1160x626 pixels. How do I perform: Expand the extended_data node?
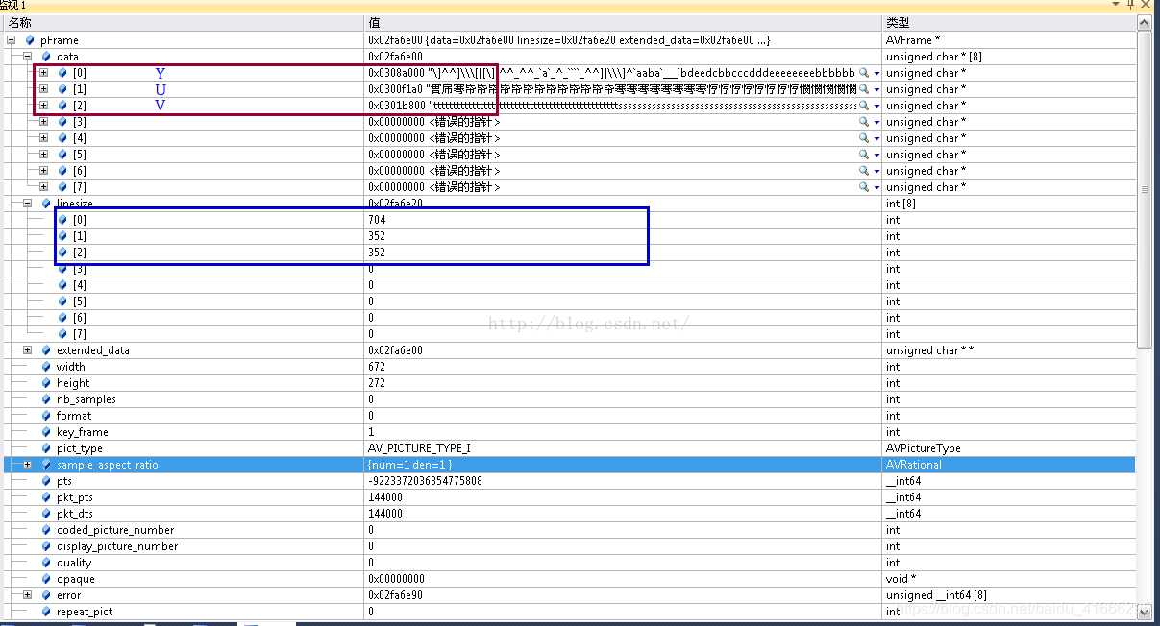pos(27,350)
